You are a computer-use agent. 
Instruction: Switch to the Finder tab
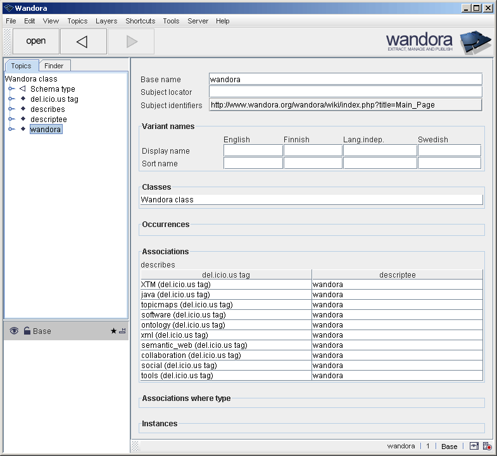(54, 66)
